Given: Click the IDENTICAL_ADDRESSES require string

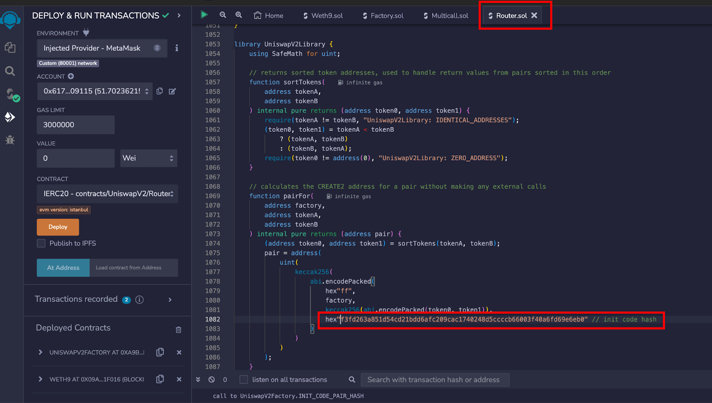Looking at the screenshot, I should point(438,120).
